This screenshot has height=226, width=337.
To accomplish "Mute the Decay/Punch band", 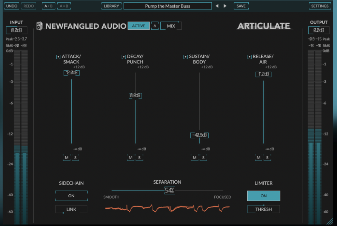I will [131, 158].
